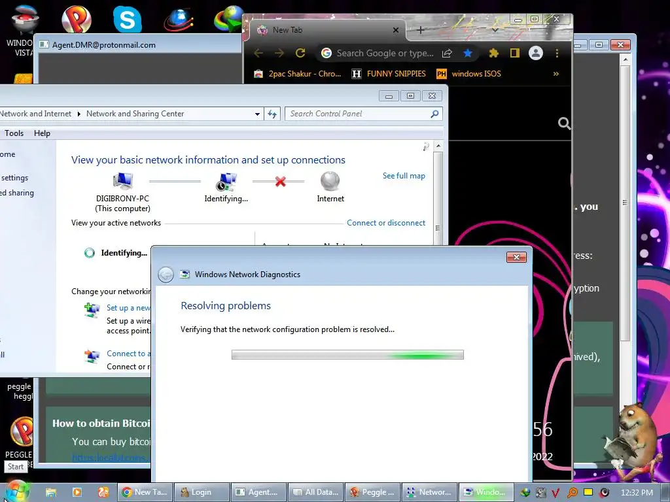The height and width of the screenshot is (502, 670).
Task: Click Network and Internet breadcrumb
Action: (x=35, y=114)
